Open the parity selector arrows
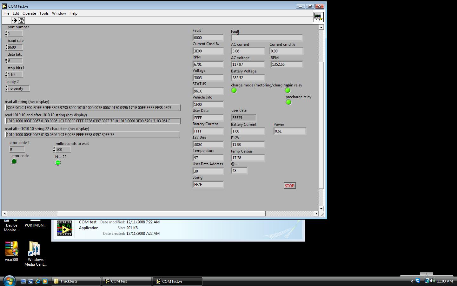Viewport: 457px width, 286px height. coord(6,88)
